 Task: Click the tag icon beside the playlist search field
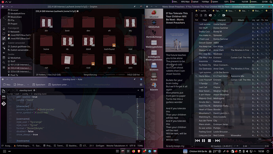[x=224, y=15]
